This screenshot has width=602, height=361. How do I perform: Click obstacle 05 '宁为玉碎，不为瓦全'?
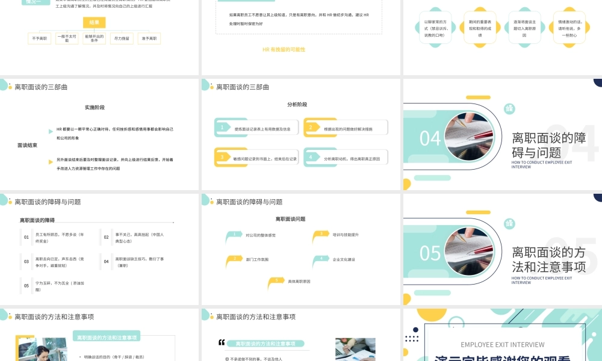click(60, 286)
